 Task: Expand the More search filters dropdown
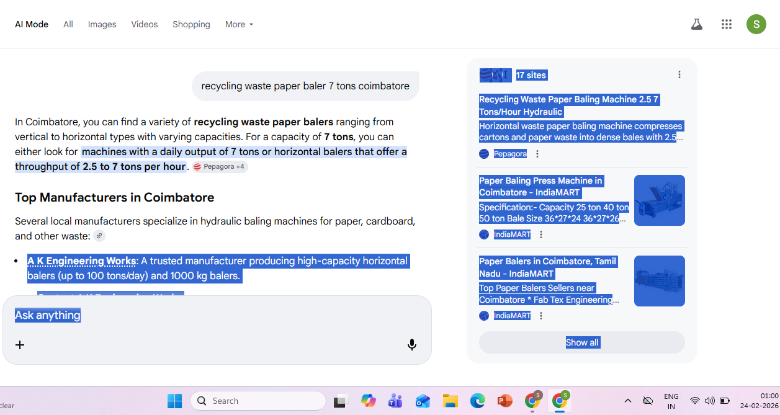pos(239,24)
